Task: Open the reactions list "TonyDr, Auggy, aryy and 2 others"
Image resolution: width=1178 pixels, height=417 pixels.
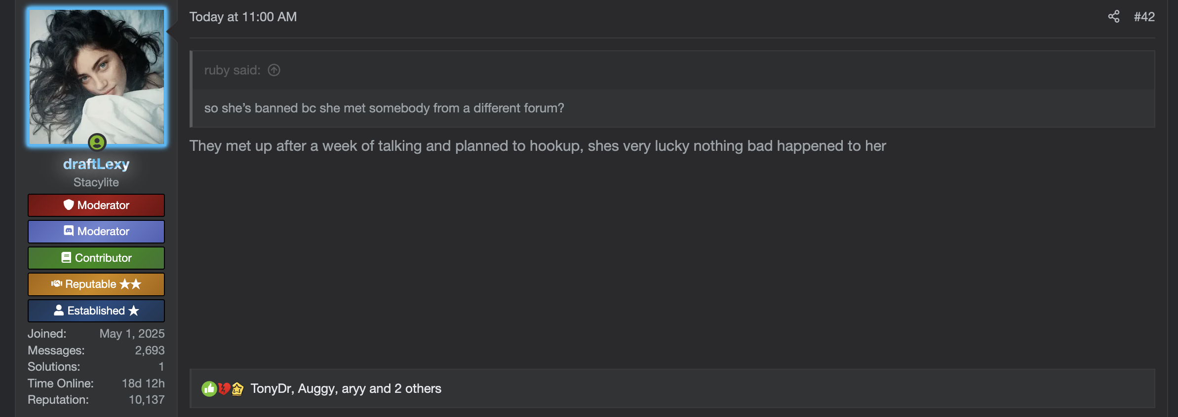Action: click(346, 389)
